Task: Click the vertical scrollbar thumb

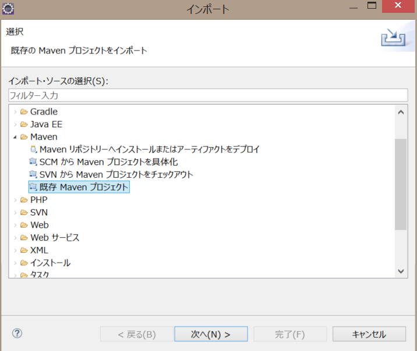Action: pos(401,184)
